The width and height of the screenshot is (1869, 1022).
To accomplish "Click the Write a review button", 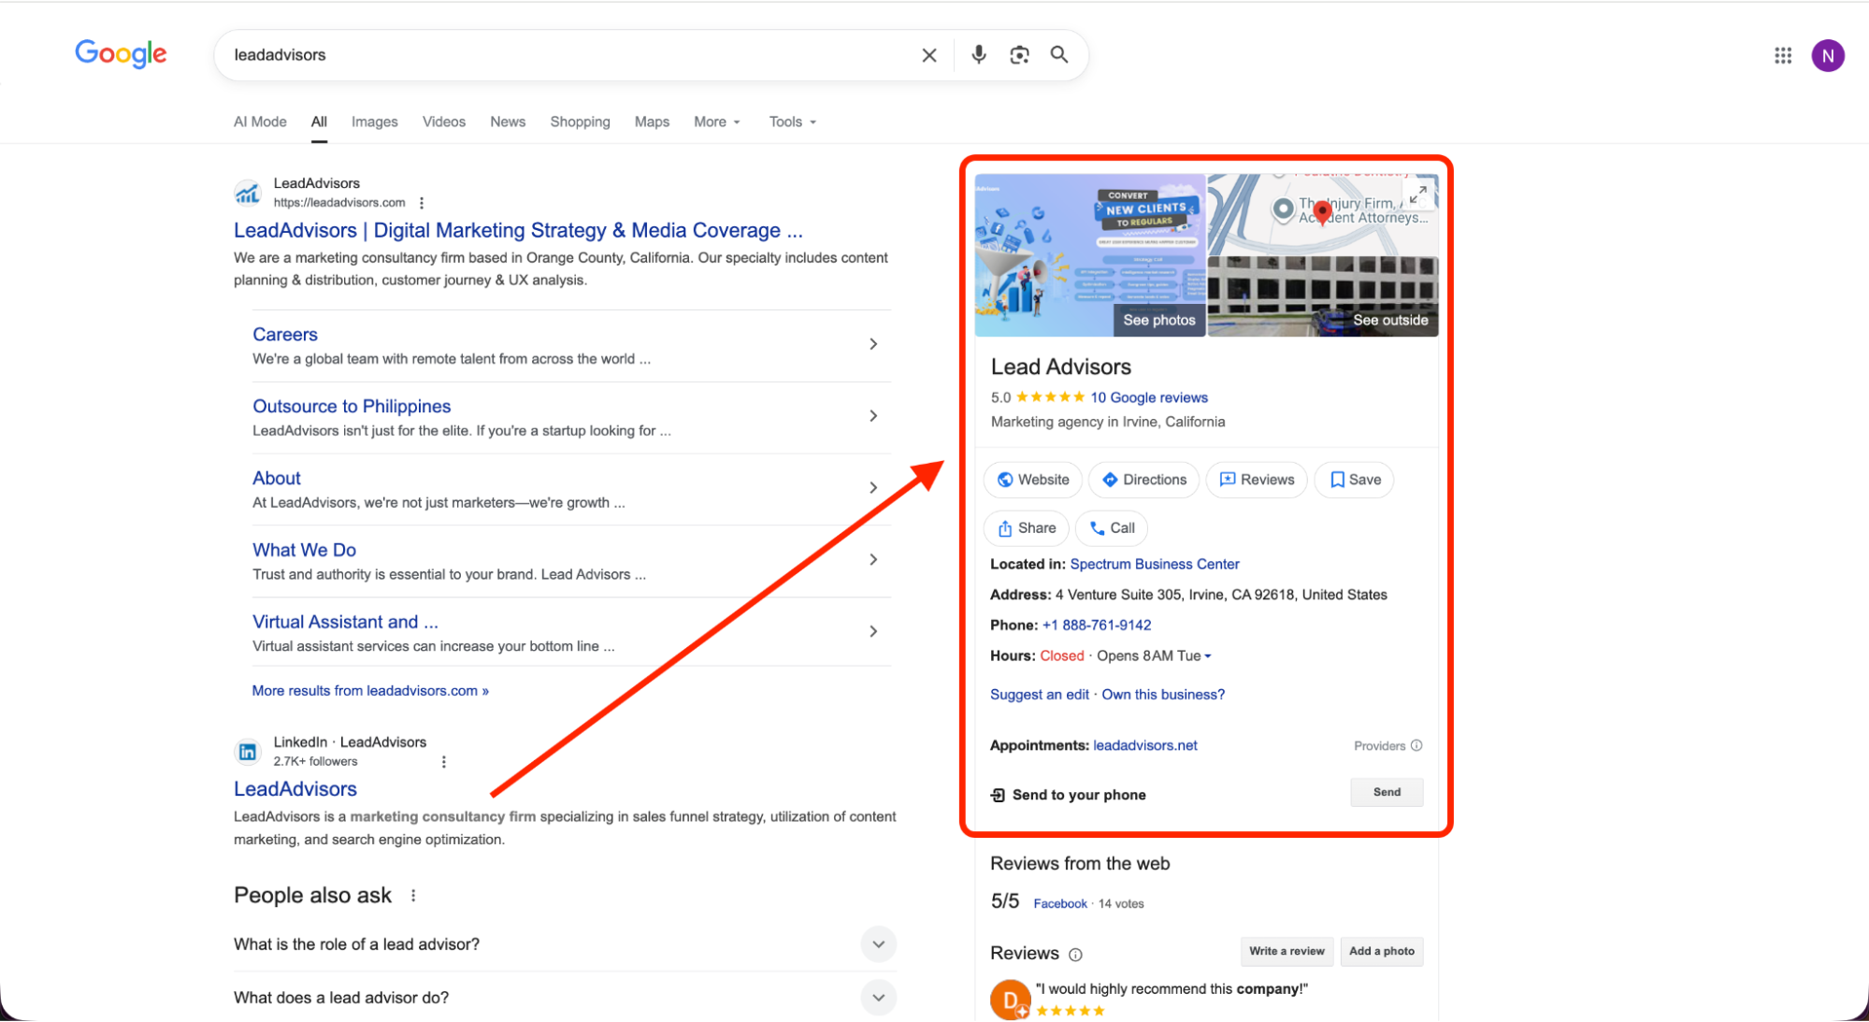I will [1287, 951].
